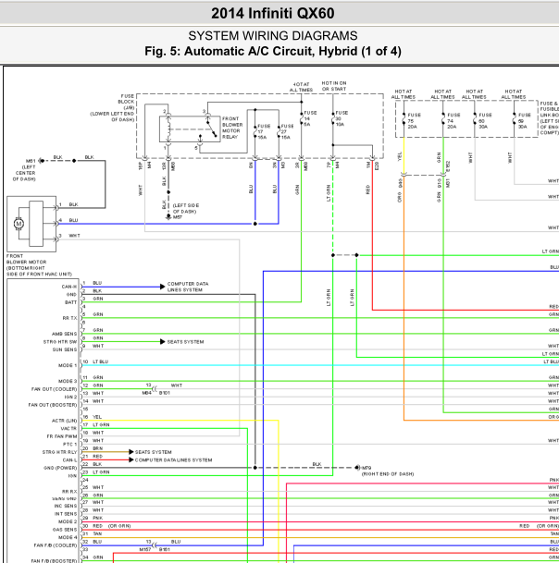
Task: Click the '2014 Infiniti QX60' page title
Action: 272,14
